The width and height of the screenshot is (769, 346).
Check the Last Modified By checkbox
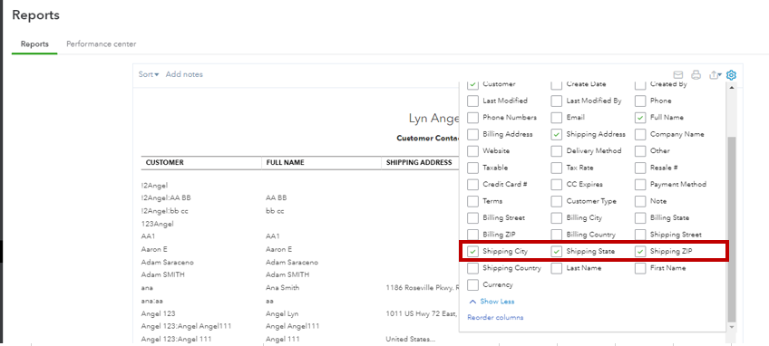tap(556, 101)
